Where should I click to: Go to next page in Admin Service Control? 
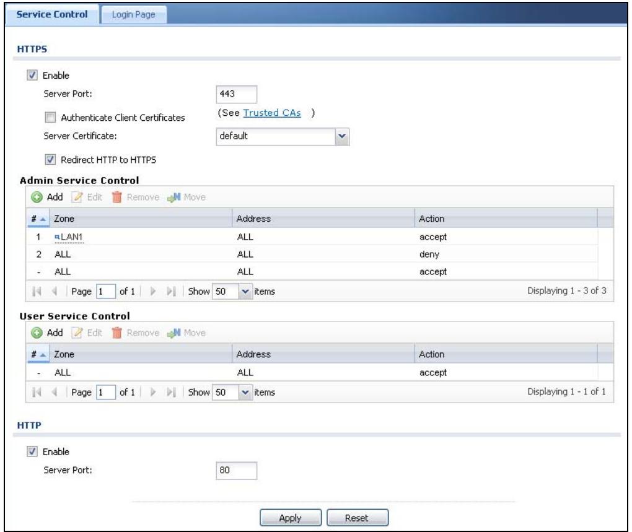pos(153,291)
